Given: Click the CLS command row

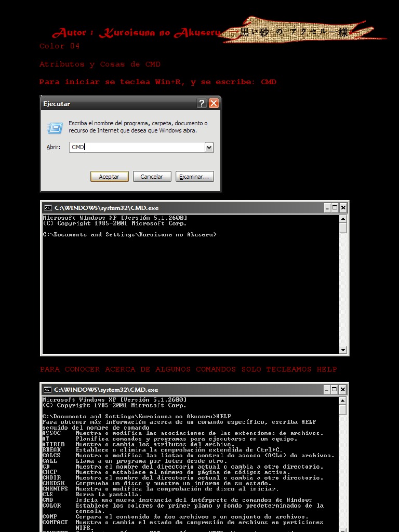Looking at the screenshot, I should click(92, 495).
